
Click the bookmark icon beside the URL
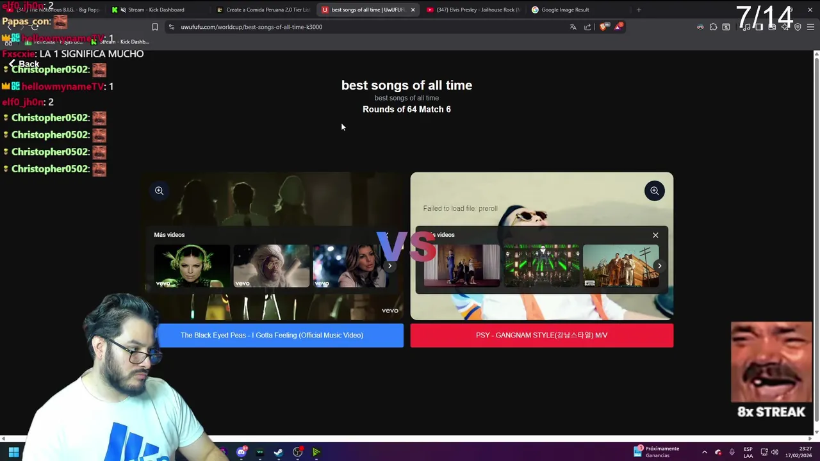tap(154, 27)
